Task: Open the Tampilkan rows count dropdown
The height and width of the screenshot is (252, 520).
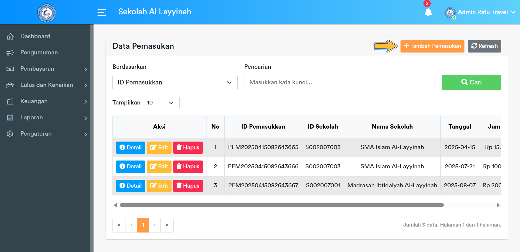Action: [x=161, y=103]
